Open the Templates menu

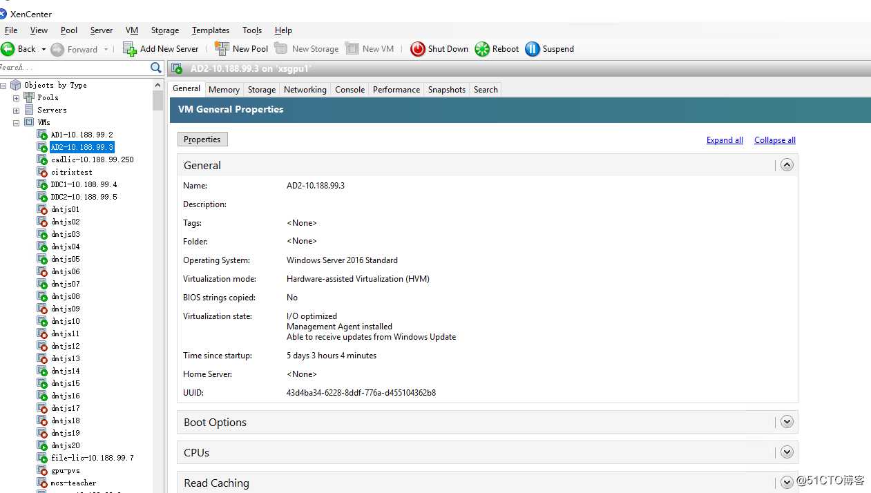[x=211, y=30]
